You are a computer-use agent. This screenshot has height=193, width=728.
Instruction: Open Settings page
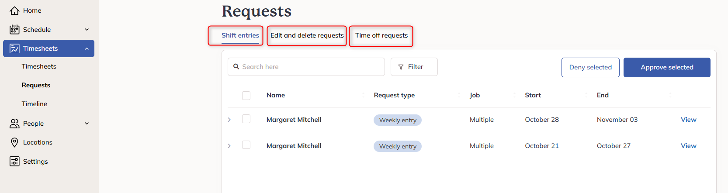[x=35, y=162]
